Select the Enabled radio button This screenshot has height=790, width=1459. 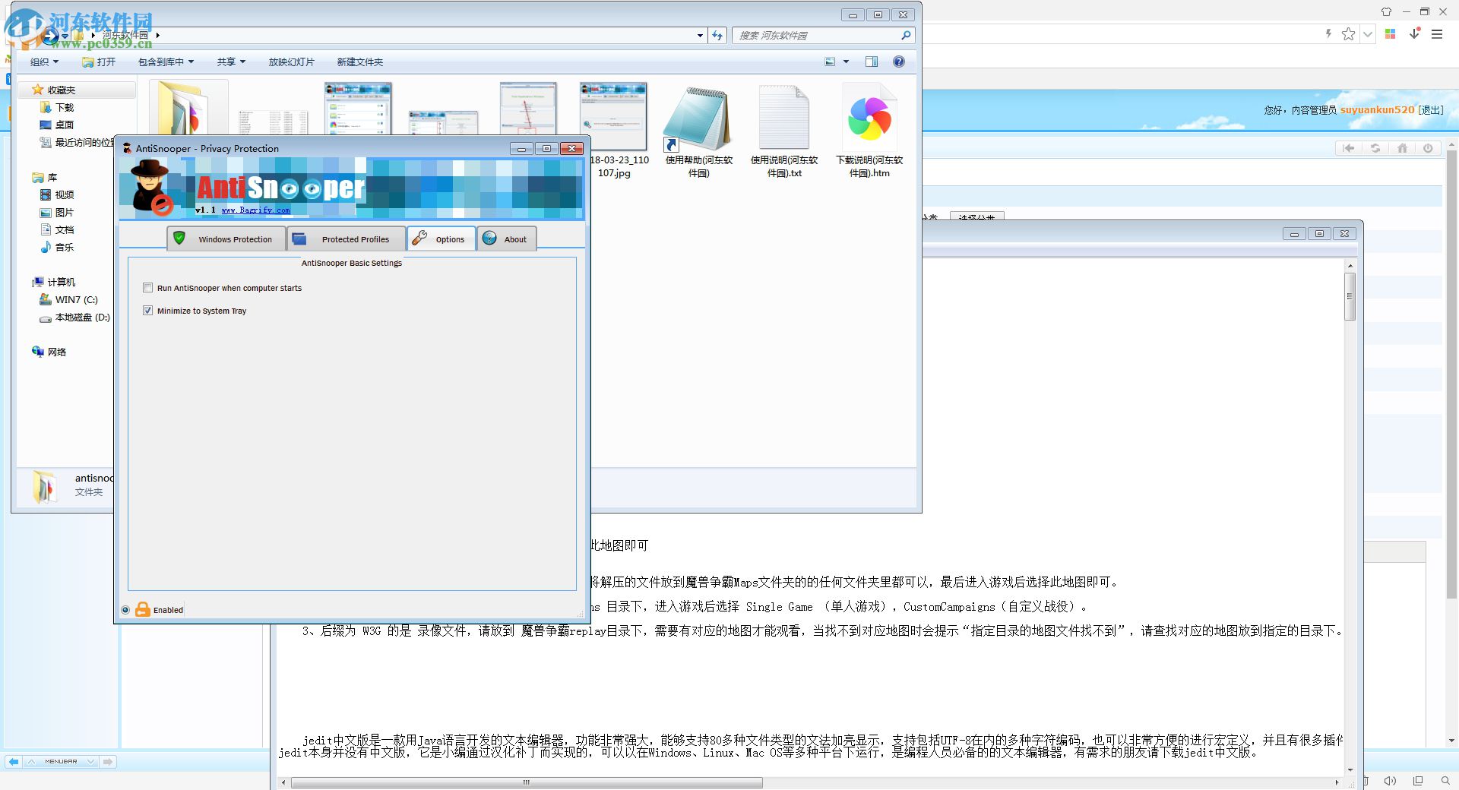click(125, 609)
